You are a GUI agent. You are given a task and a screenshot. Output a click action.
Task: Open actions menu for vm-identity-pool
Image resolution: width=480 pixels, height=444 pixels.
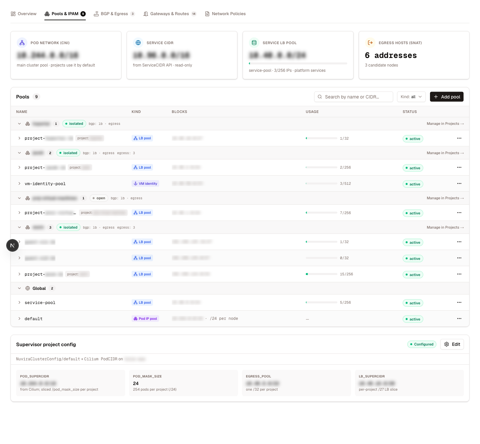tap(459, 184)
